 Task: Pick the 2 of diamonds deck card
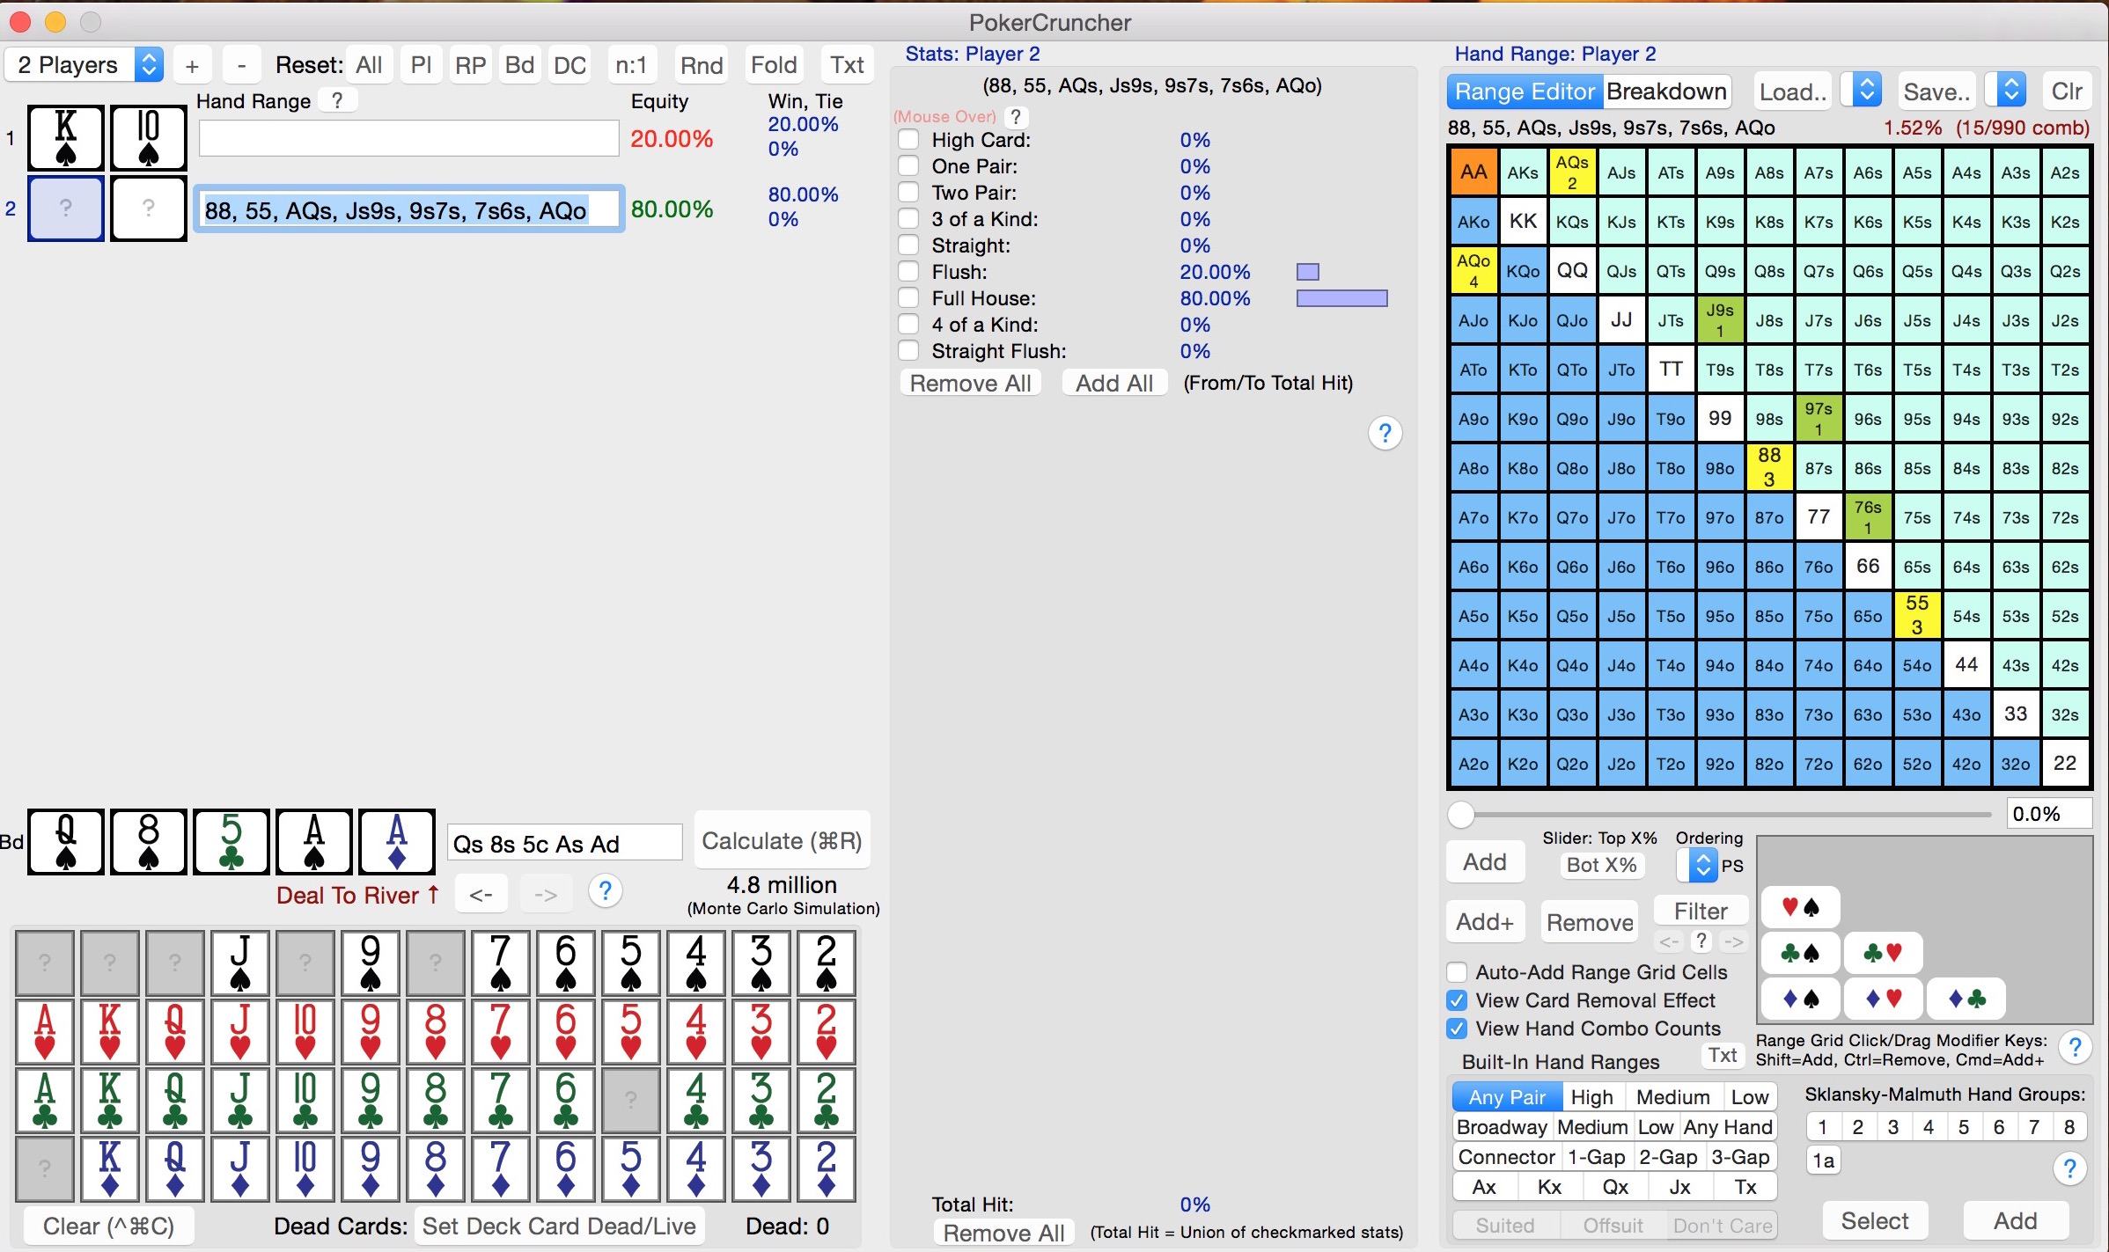827,1168
